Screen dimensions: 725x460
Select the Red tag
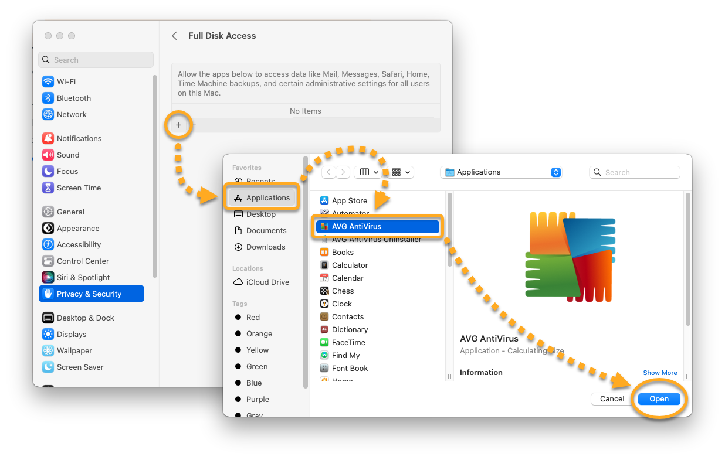(x=253, y=317)
